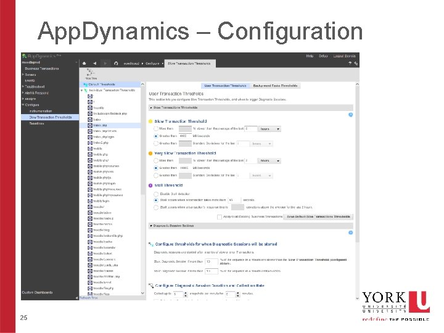444x333 pixels.
Task: Expand the Alert & Respond sidebar item
Action: coord(23,92)
